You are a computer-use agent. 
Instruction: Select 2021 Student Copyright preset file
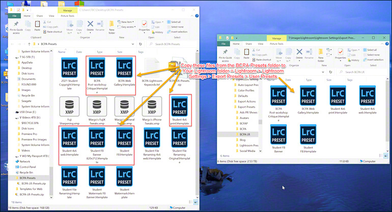69,73
